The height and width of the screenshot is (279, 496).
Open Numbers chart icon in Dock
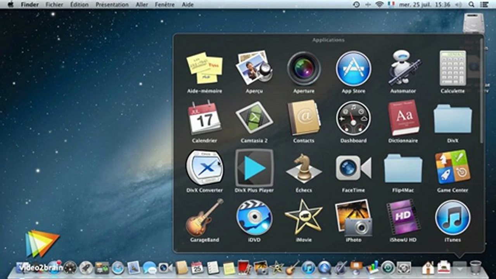(373, 267)
